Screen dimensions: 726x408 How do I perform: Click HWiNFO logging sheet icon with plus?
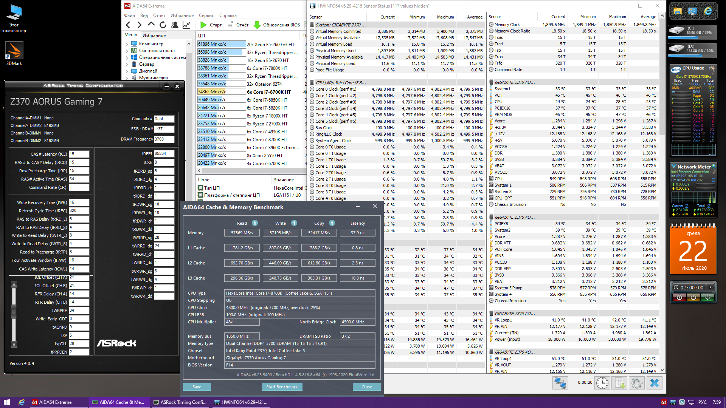point(620,383)
